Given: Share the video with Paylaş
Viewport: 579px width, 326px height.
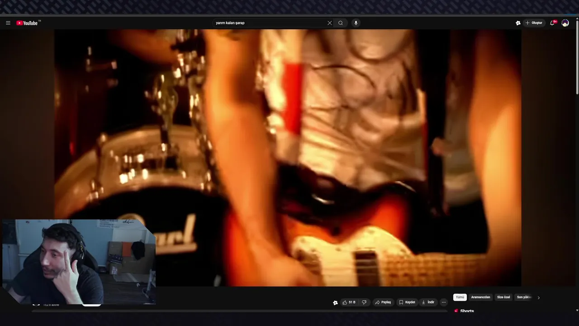Looking at the screenshot, I should point(383,302).
